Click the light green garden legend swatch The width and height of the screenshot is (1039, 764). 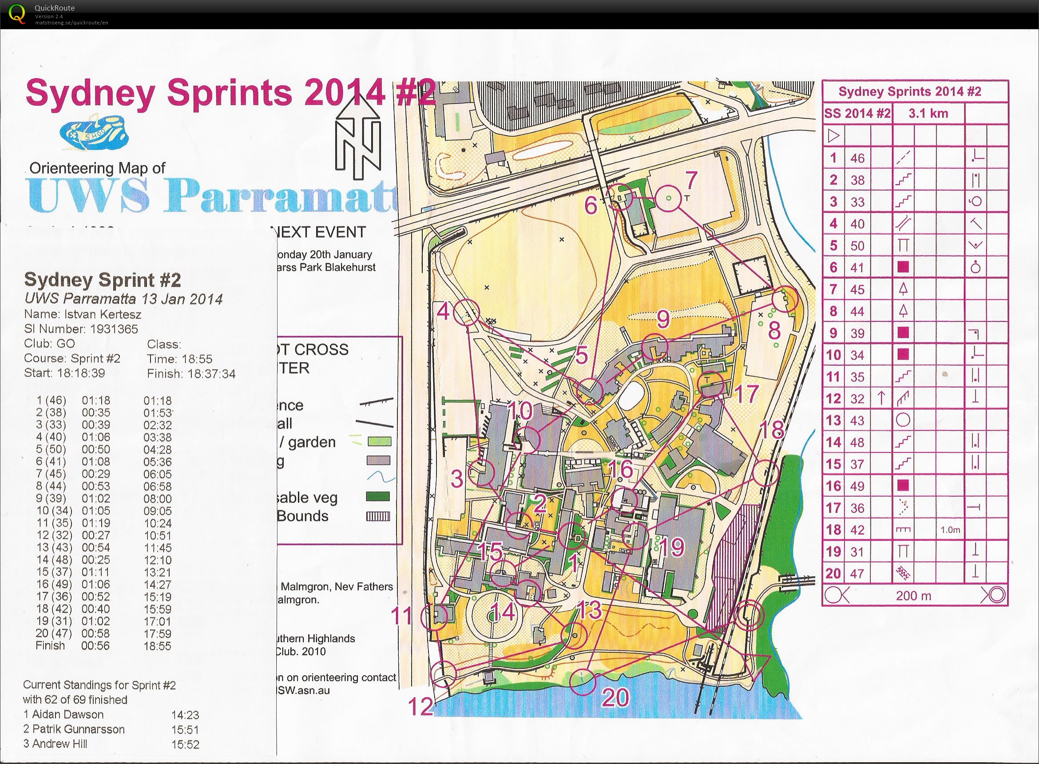(x=379, y=442)
